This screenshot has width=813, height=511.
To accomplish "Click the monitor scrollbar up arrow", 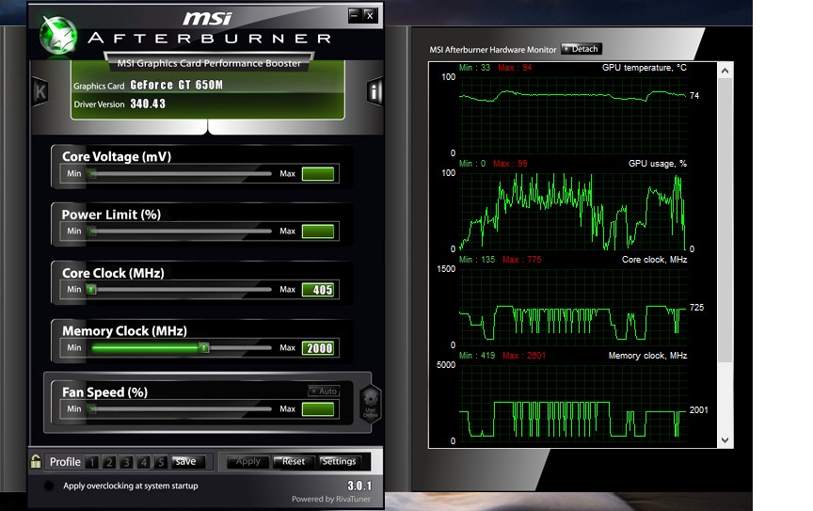I will (x=725, y=70).
